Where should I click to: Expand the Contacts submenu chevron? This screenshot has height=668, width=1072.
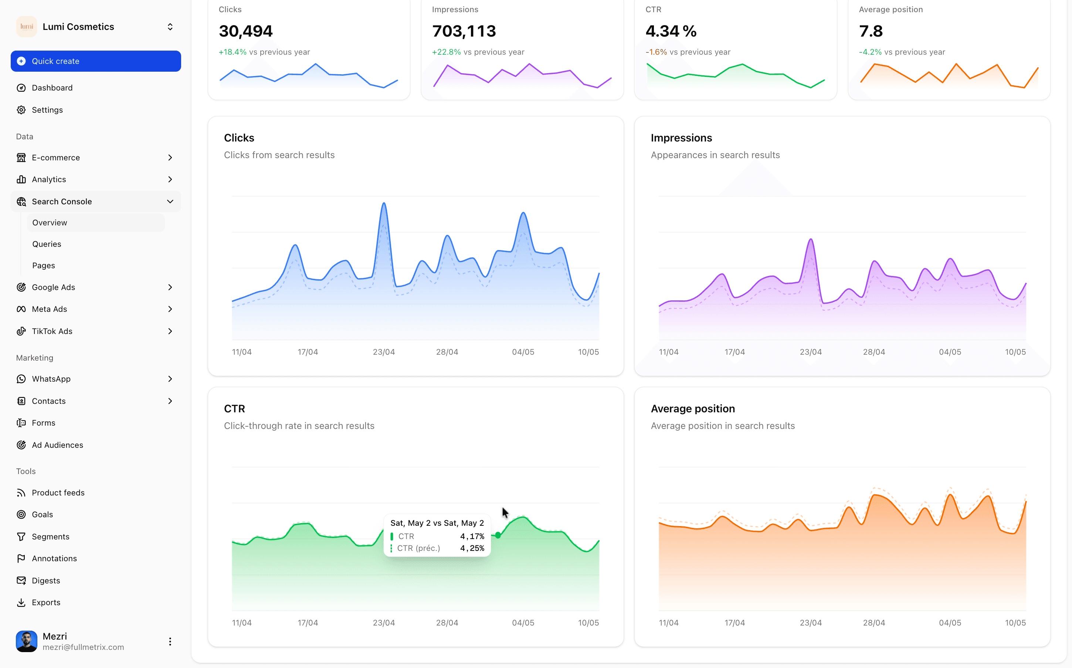pyautogui.click(x=170, y=401)
